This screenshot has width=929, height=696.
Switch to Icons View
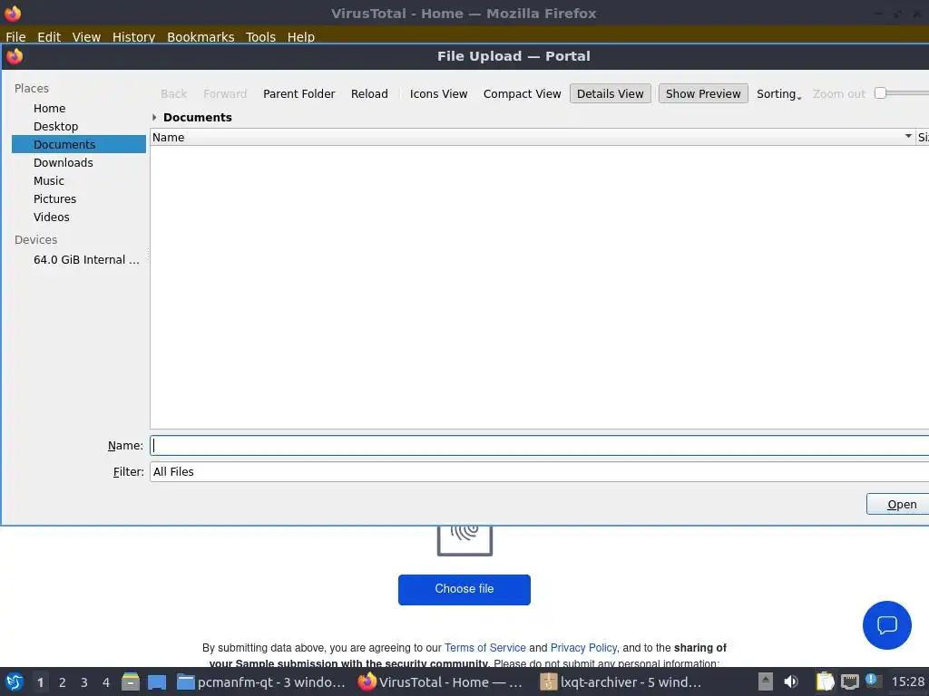click(438, 93)
